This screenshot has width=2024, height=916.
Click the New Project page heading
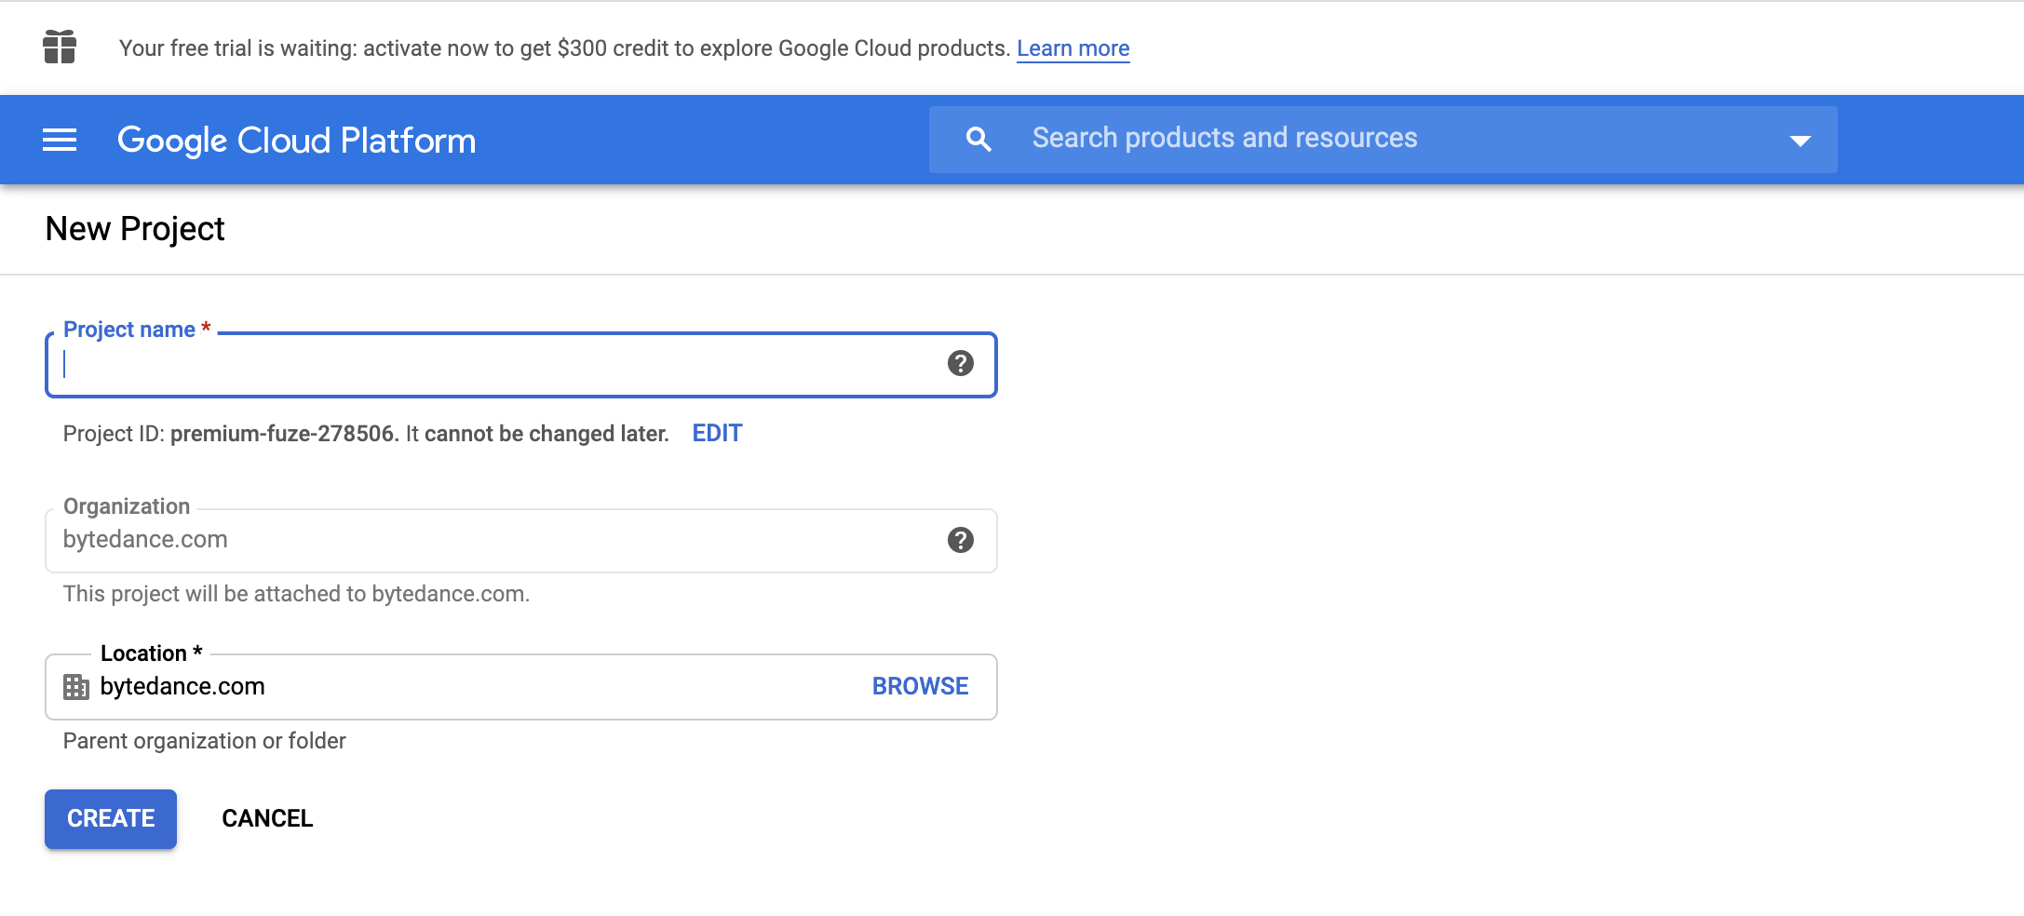(135, 229)
